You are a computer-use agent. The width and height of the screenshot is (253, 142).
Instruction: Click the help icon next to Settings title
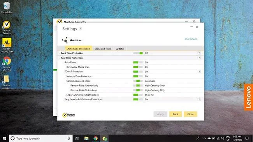coord(80,29)
